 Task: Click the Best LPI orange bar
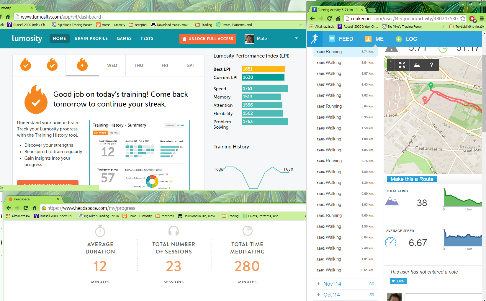pos(263,69)
